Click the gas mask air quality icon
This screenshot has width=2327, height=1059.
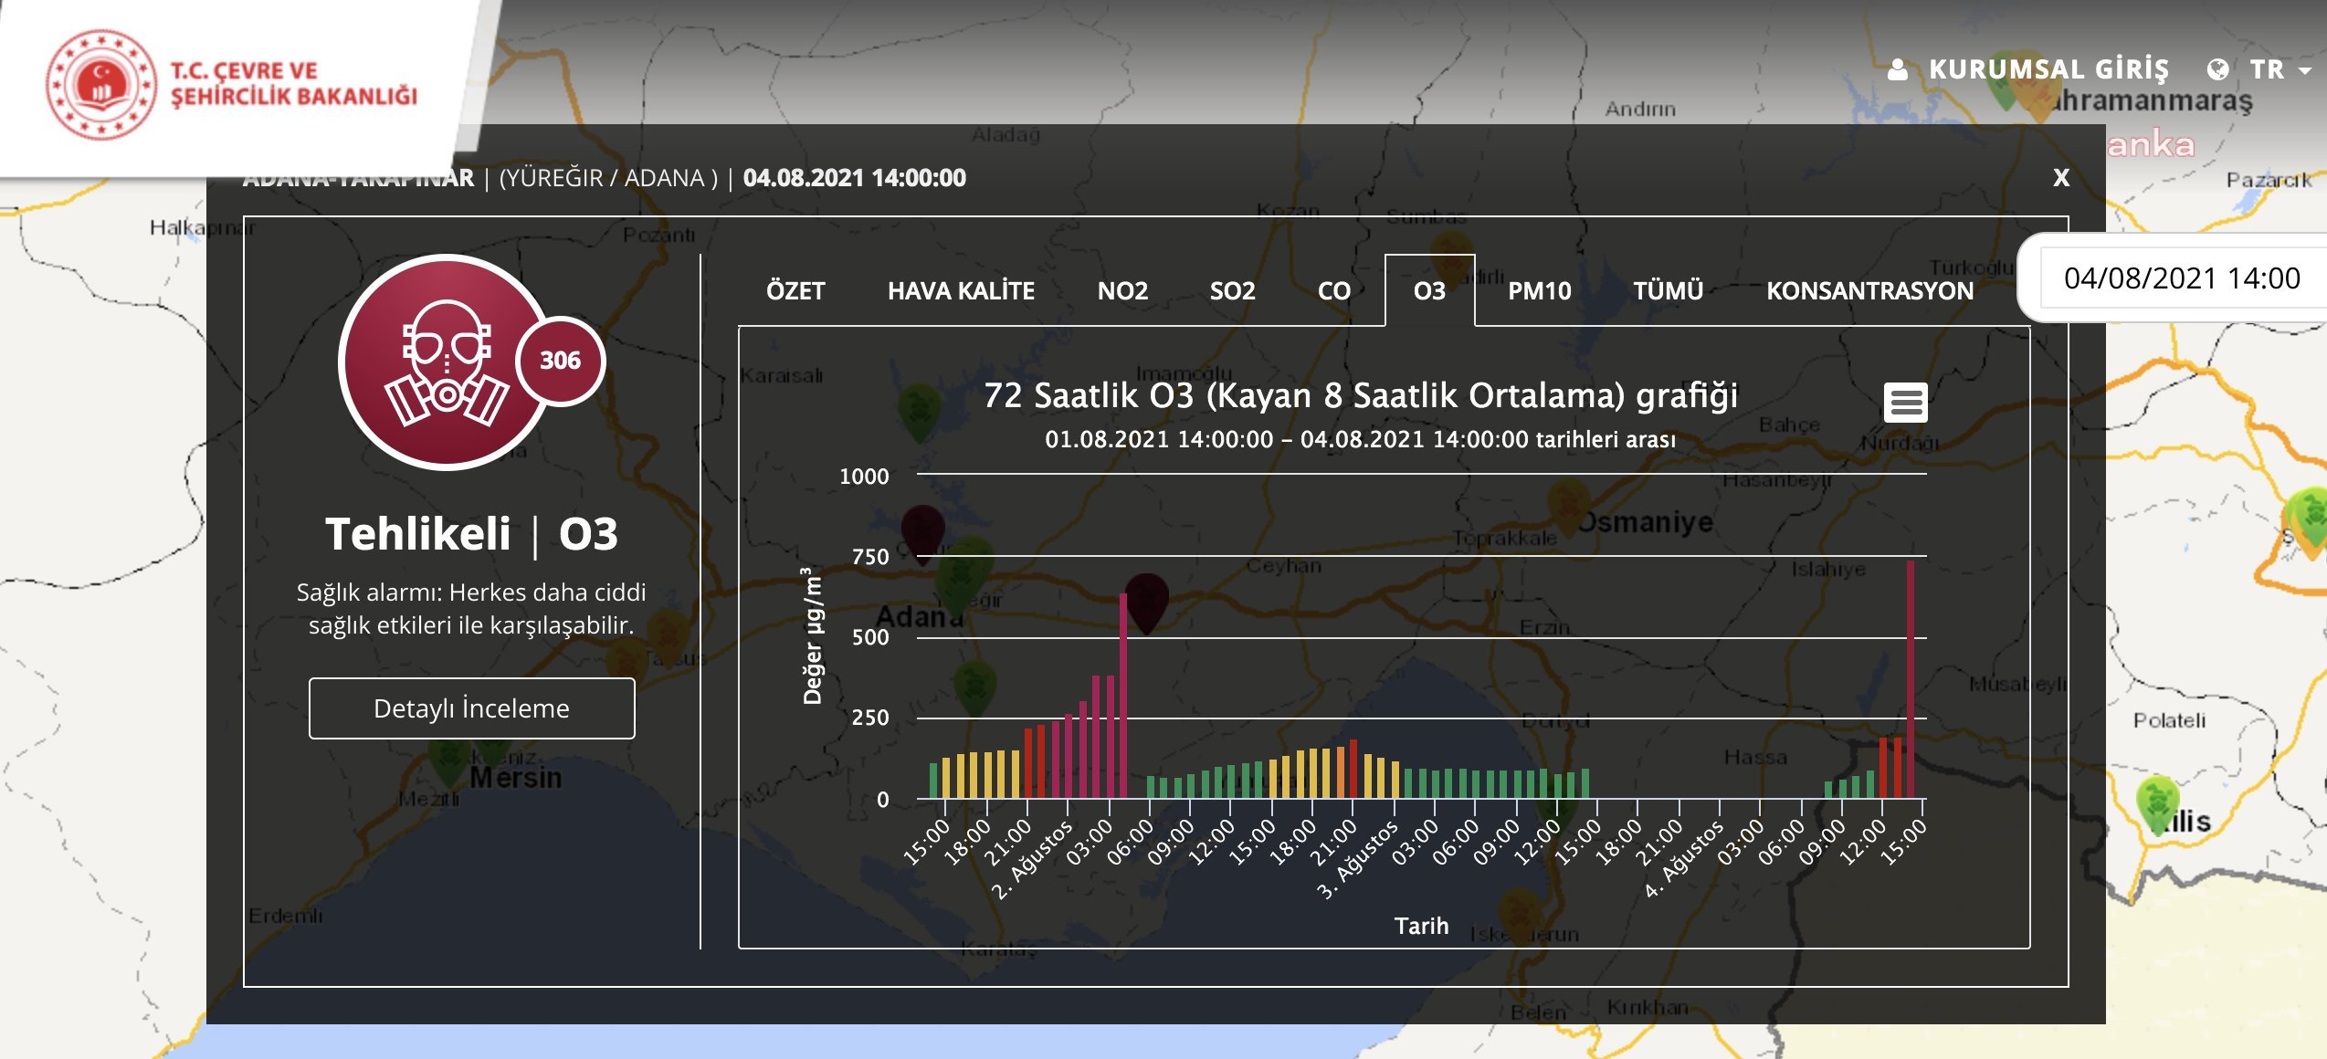[447, 362]
